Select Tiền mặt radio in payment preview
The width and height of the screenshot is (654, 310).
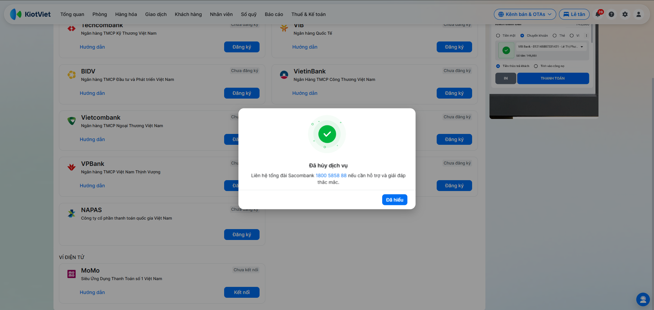tap(498, 36)
